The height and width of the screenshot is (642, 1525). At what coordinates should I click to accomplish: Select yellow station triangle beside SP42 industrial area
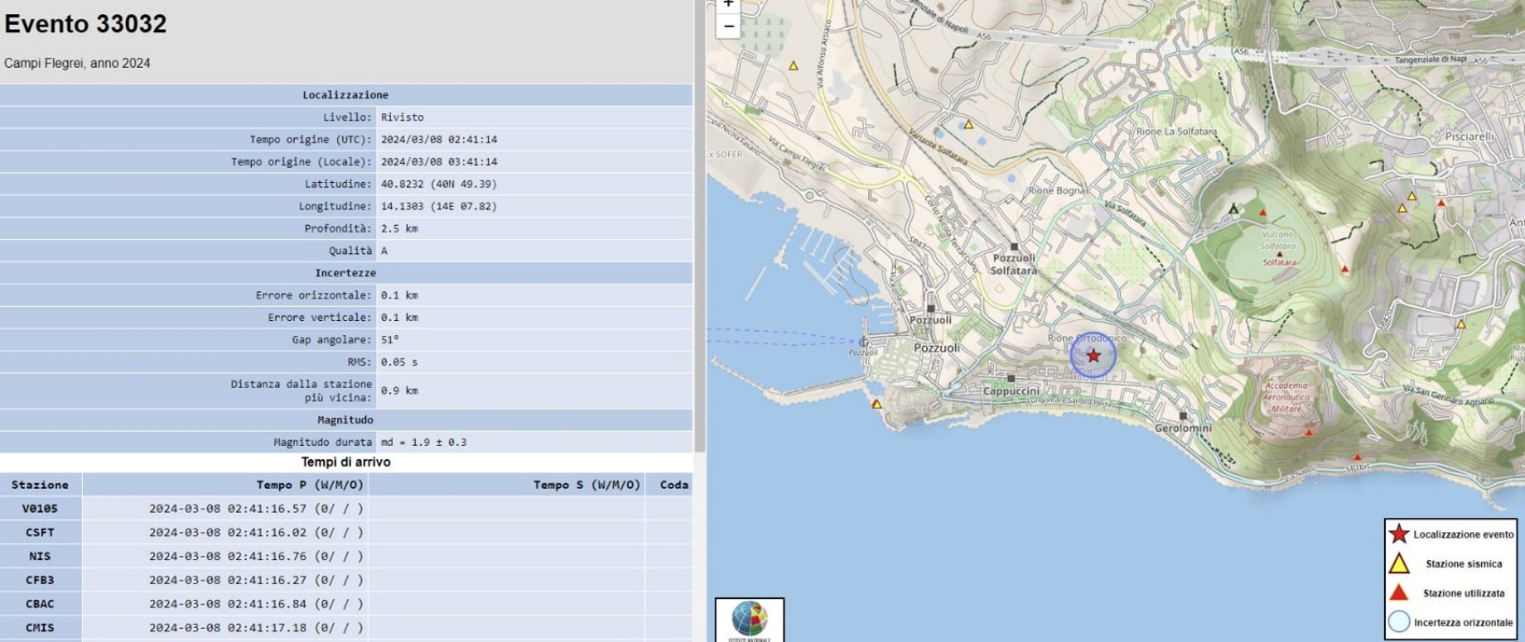click(1461, 325)
